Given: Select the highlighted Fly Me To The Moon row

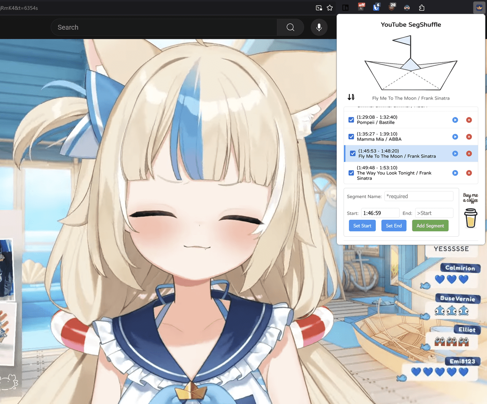Looking at the screenshot, I should [x=411, y=153].
